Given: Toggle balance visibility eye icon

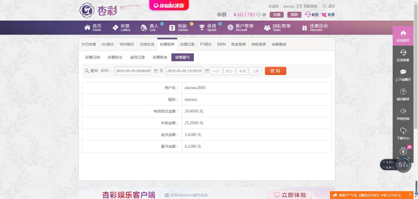Looking at the screenshot, I should pyautogui.click(x=264, y=15).
